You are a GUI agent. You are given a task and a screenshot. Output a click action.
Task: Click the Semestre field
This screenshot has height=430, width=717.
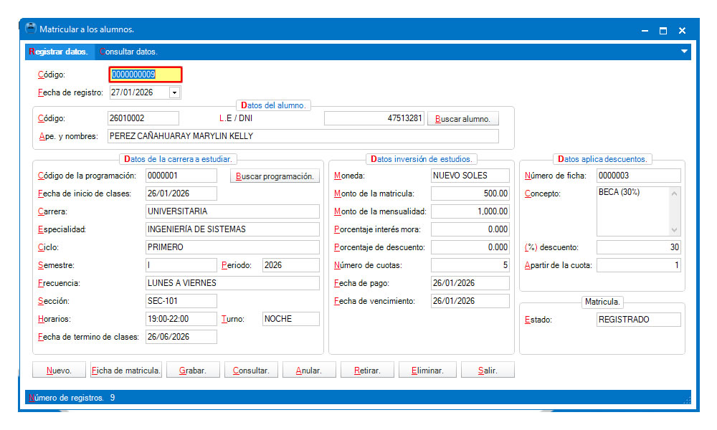pyautogui.click(x=181, y=265)
